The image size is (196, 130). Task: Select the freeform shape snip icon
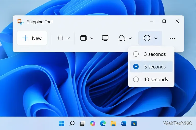pos(122,38)
